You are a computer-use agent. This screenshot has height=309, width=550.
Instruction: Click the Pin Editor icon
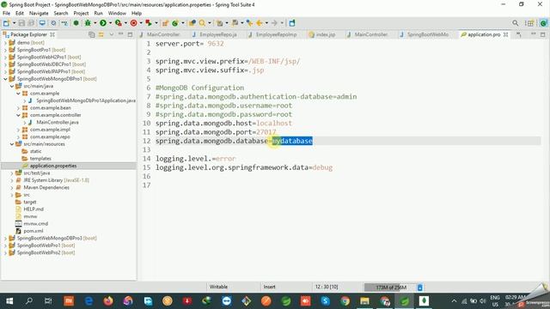tap(292, 23)
